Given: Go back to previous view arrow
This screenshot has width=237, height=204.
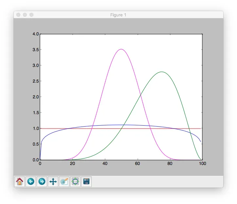Looking at the screenshot, I should [31, 181].
